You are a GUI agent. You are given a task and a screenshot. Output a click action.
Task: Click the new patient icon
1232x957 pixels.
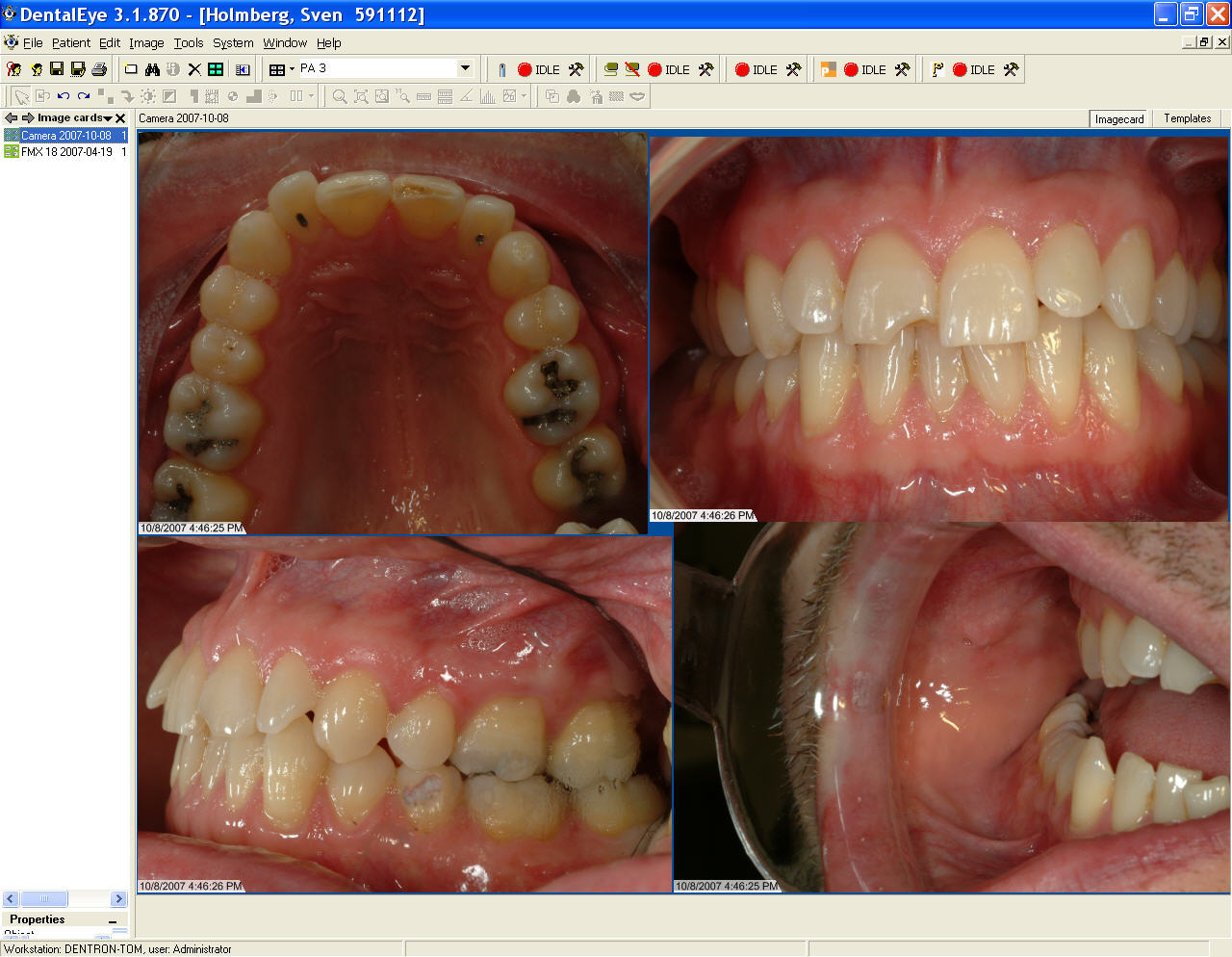[x=37, y=69]
